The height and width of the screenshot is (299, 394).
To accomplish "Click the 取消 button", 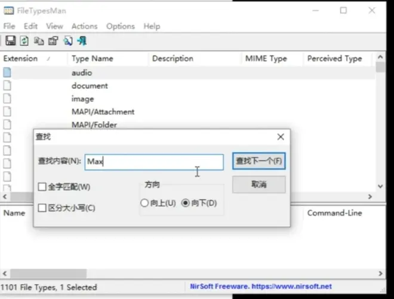I will click(x=258, y=185).
